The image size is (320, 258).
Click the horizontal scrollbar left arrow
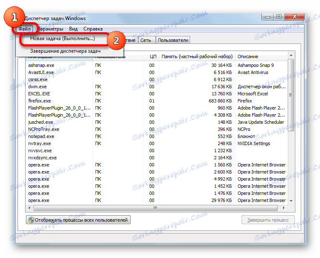click(29, 208)
